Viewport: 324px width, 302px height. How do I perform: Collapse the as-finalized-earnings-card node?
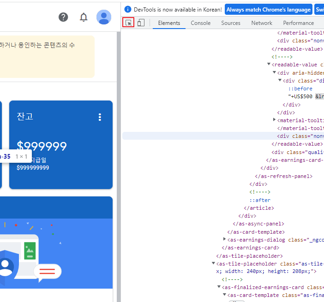(x=219, y=287)
